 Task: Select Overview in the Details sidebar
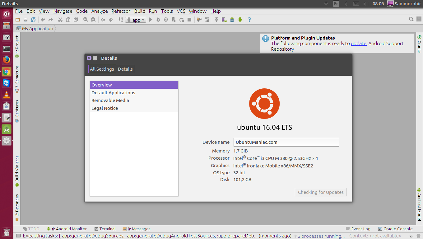pos(134,85)
